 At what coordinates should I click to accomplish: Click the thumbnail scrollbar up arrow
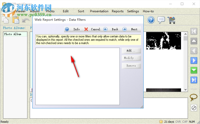[x=185, y=34]
